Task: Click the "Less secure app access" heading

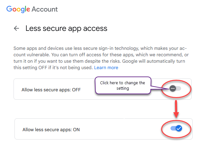Action: (66, 29)
